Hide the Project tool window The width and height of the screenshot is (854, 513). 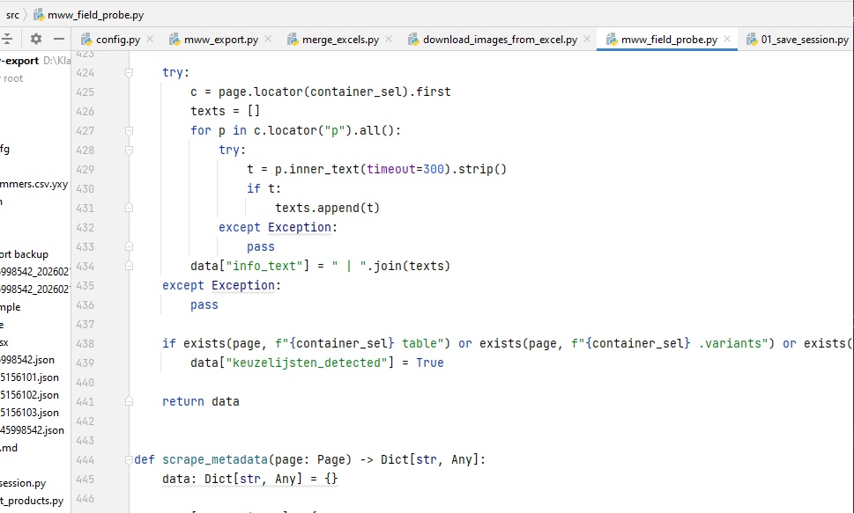[x=59, y=39]
